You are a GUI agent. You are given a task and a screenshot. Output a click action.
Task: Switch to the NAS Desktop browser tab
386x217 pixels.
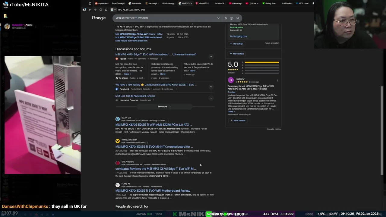[287, 3]
